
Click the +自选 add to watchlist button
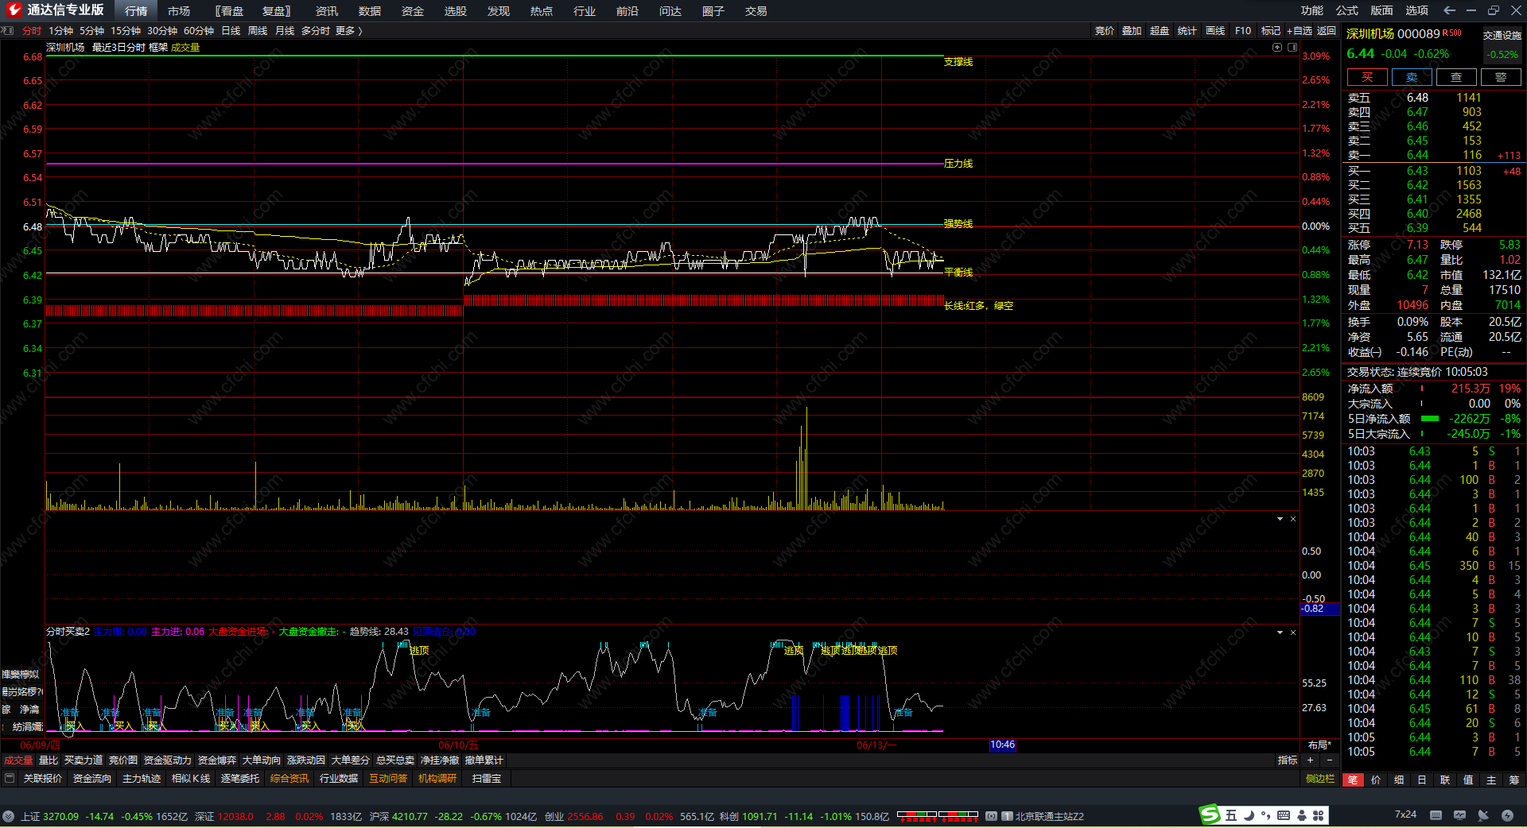[x=1300, y=30]
